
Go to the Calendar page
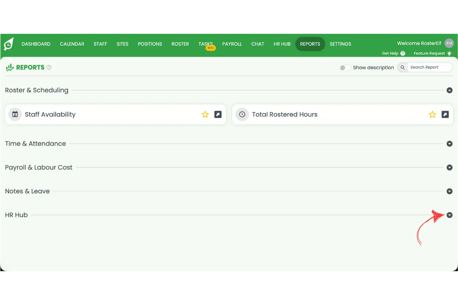pyautogui.click(x=72, y=44)
